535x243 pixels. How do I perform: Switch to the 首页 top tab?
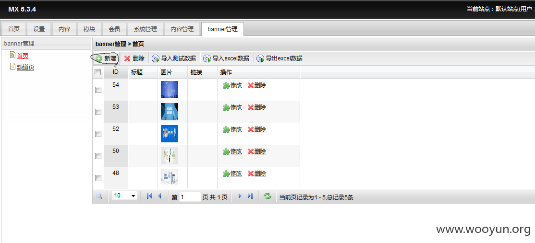(13, 29)
